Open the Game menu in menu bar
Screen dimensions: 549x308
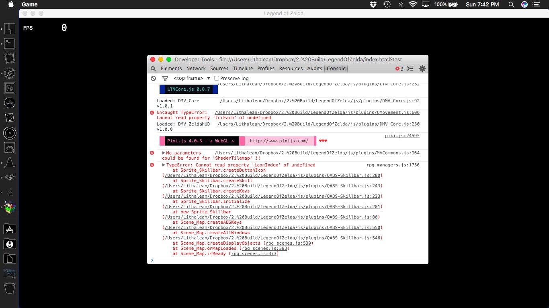click(30, 4)
